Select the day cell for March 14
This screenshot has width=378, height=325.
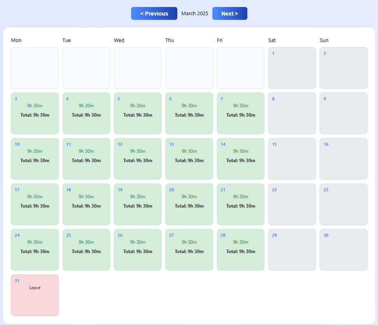tap(240, 159)
